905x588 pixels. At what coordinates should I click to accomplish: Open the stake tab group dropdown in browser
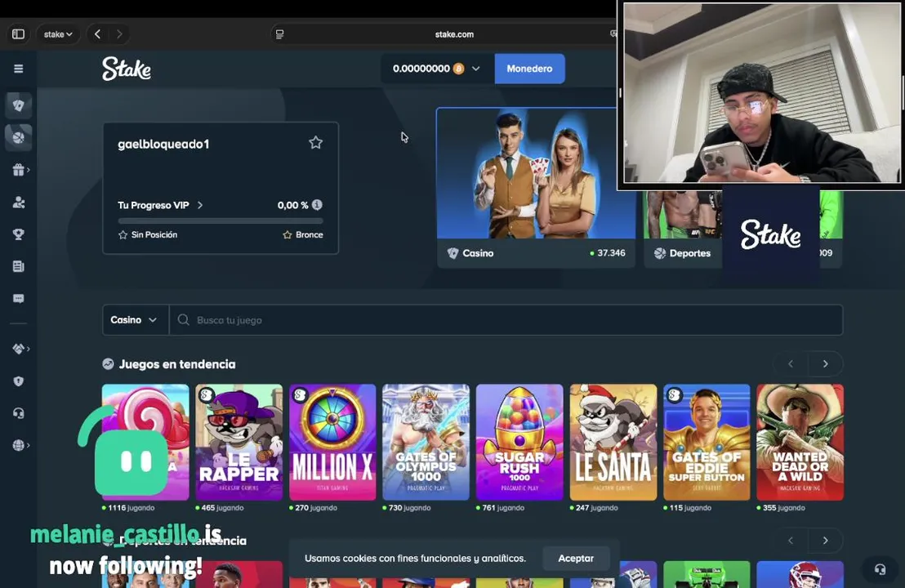(x=58, y=34)
